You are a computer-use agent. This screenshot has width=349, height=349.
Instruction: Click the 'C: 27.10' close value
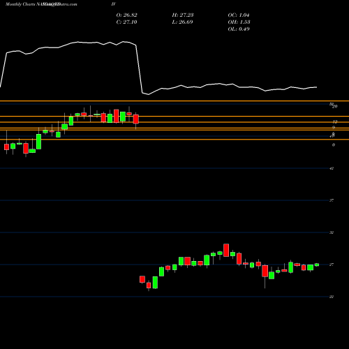click(x=126, y=22)
